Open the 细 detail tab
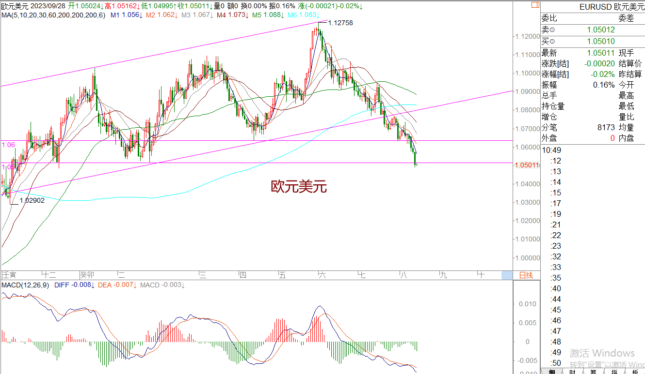645x374 pixels. click(x=552, y=371)
